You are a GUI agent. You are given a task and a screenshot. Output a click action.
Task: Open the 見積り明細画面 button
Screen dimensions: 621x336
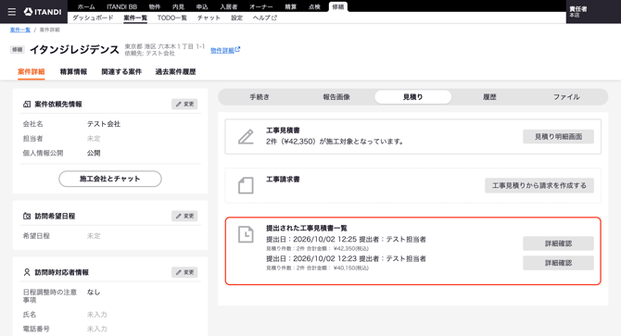558,137
